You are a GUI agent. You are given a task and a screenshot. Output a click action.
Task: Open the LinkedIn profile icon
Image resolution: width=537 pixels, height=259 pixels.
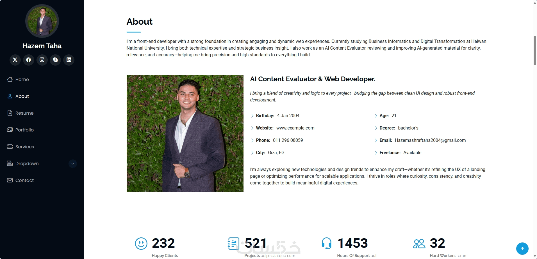click(x=69, y=60)
